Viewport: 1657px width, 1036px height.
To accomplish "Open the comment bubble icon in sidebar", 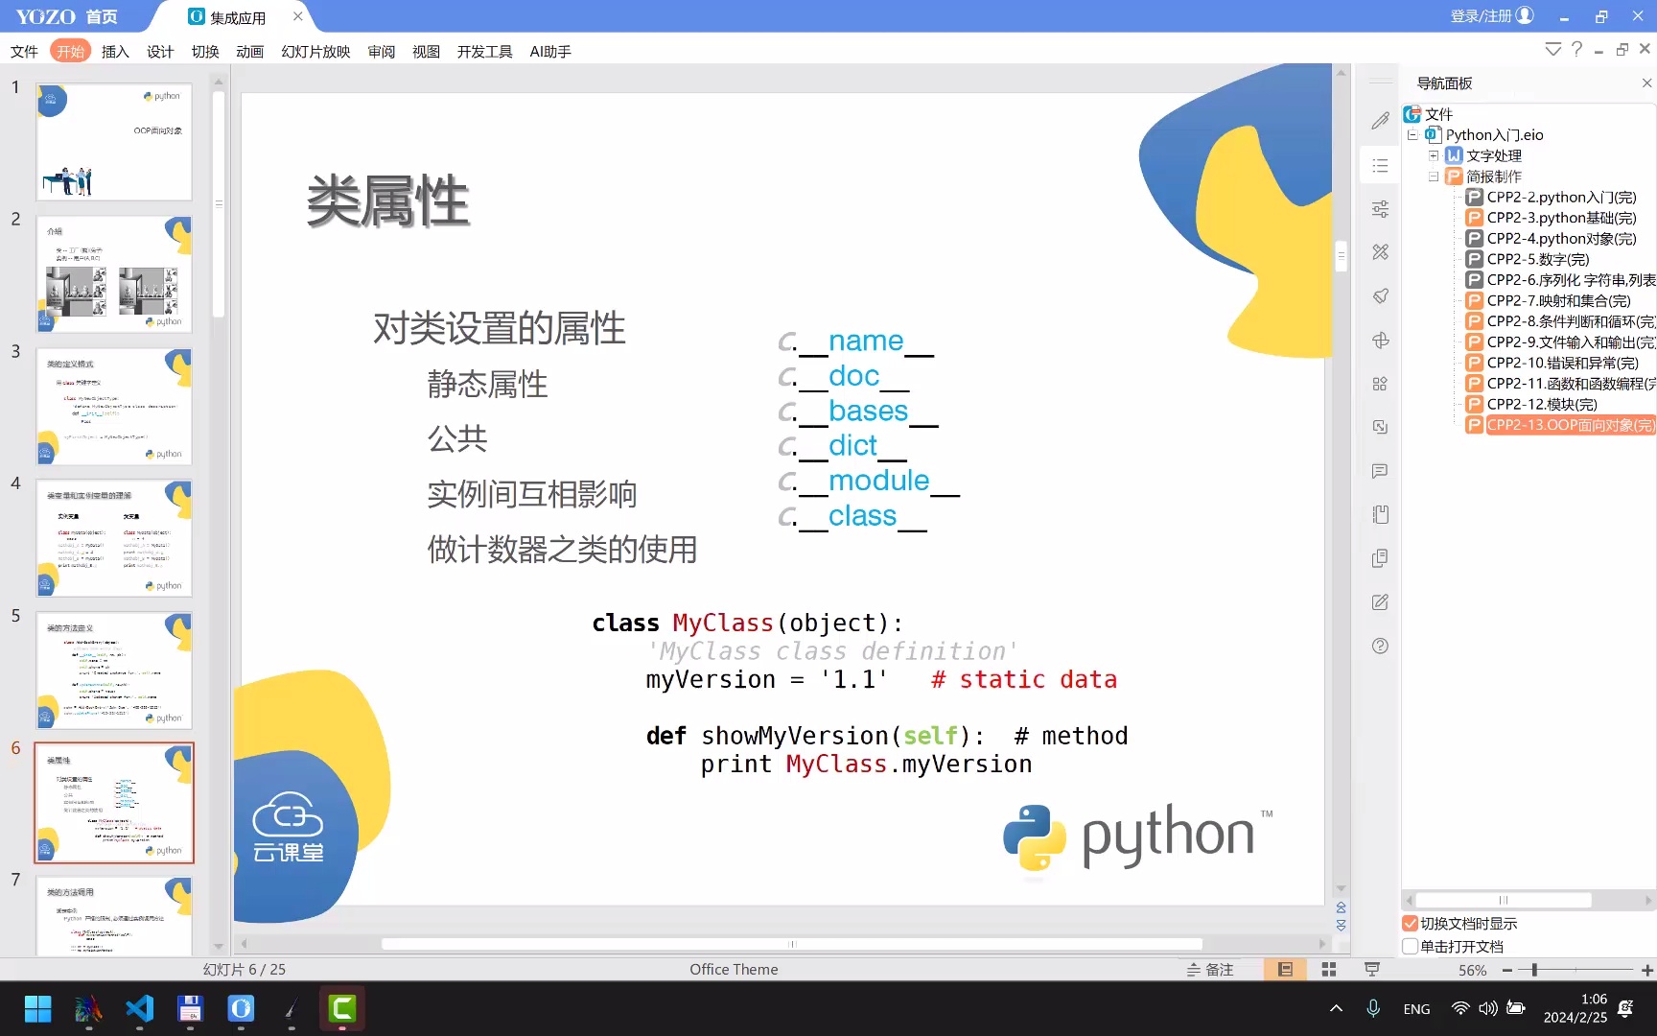I will click(1380, 471).
